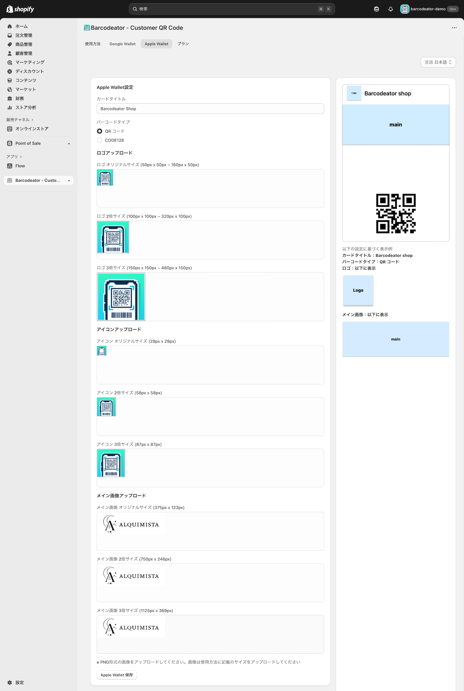Click the Apple Wallet 保存 button
This screenshot has width=464, height=691.
pos(117,675)
